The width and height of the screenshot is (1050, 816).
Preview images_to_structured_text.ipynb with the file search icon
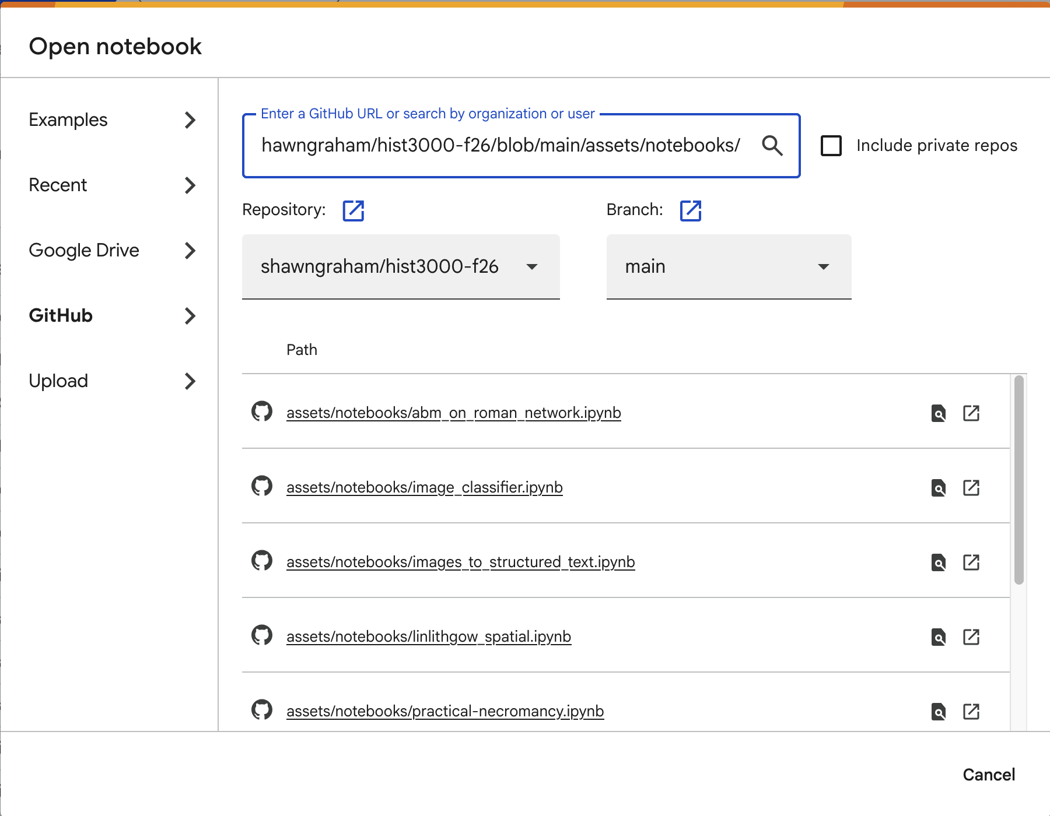tap(939, 562)
